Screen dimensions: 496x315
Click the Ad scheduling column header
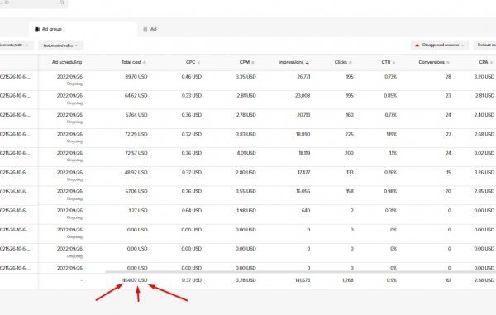click(67, 62)
